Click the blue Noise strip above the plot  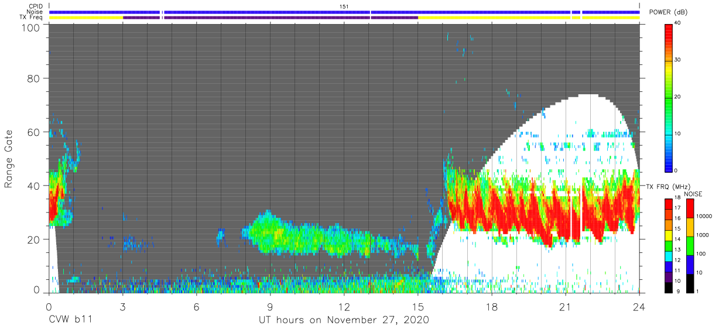(x=344, y=12)
